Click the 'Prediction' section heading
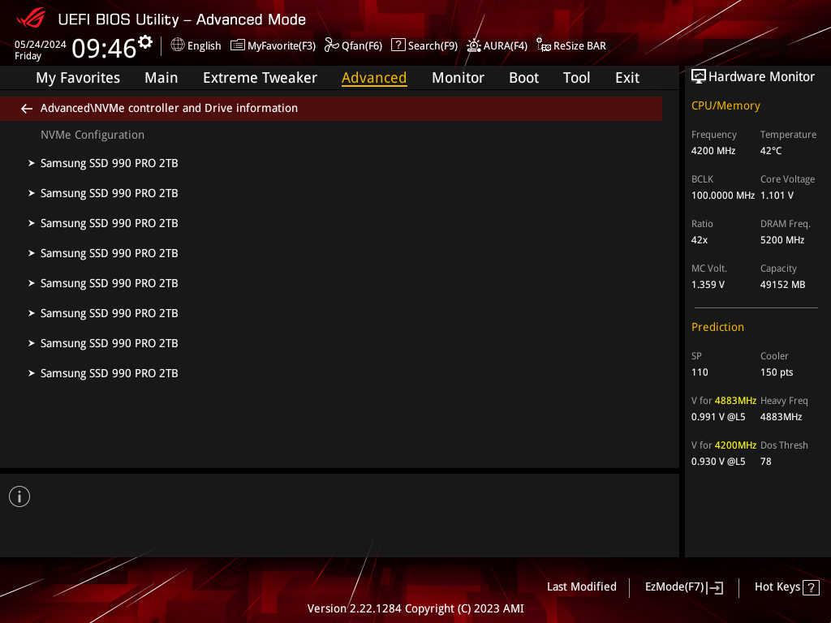831x623 pixels. click(717, 327)
